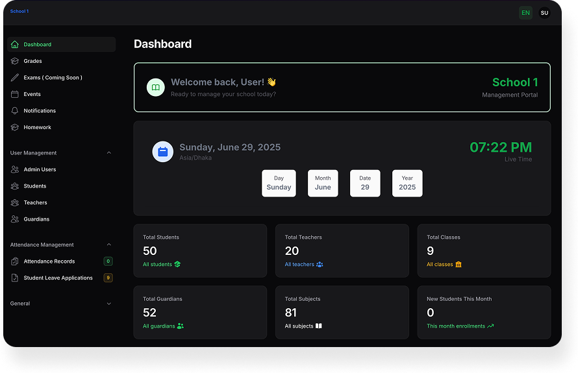Viewport: 578px width, 373px height.
Task: Click the Attendance Records clipboard icon
Action: (15, 261)
